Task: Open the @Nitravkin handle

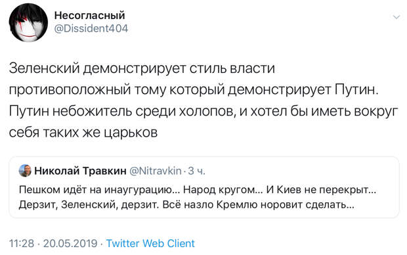Action: tap(155, 171)
